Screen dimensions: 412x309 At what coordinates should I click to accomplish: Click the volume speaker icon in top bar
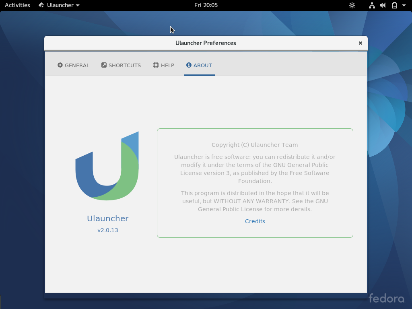pos(383,5)
